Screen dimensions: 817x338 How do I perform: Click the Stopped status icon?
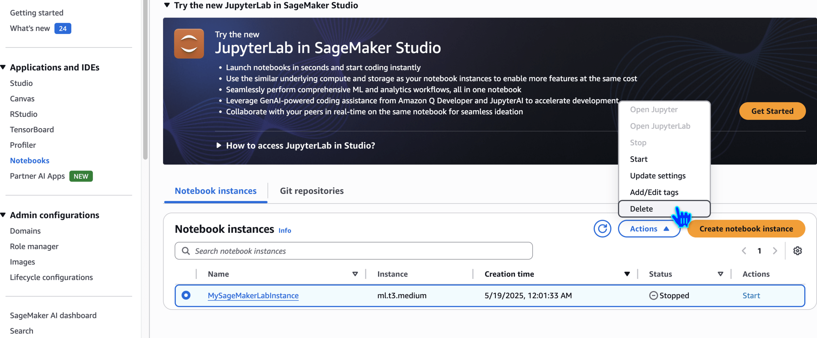tap(653, 296)
